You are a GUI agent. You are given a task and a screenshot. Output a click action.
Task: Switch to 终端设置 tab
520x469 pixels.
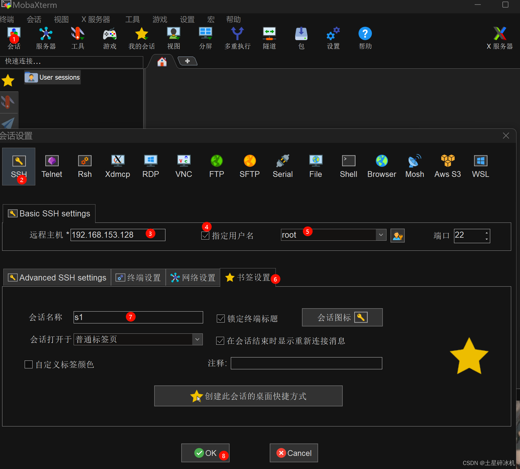(x=138, y=278)
